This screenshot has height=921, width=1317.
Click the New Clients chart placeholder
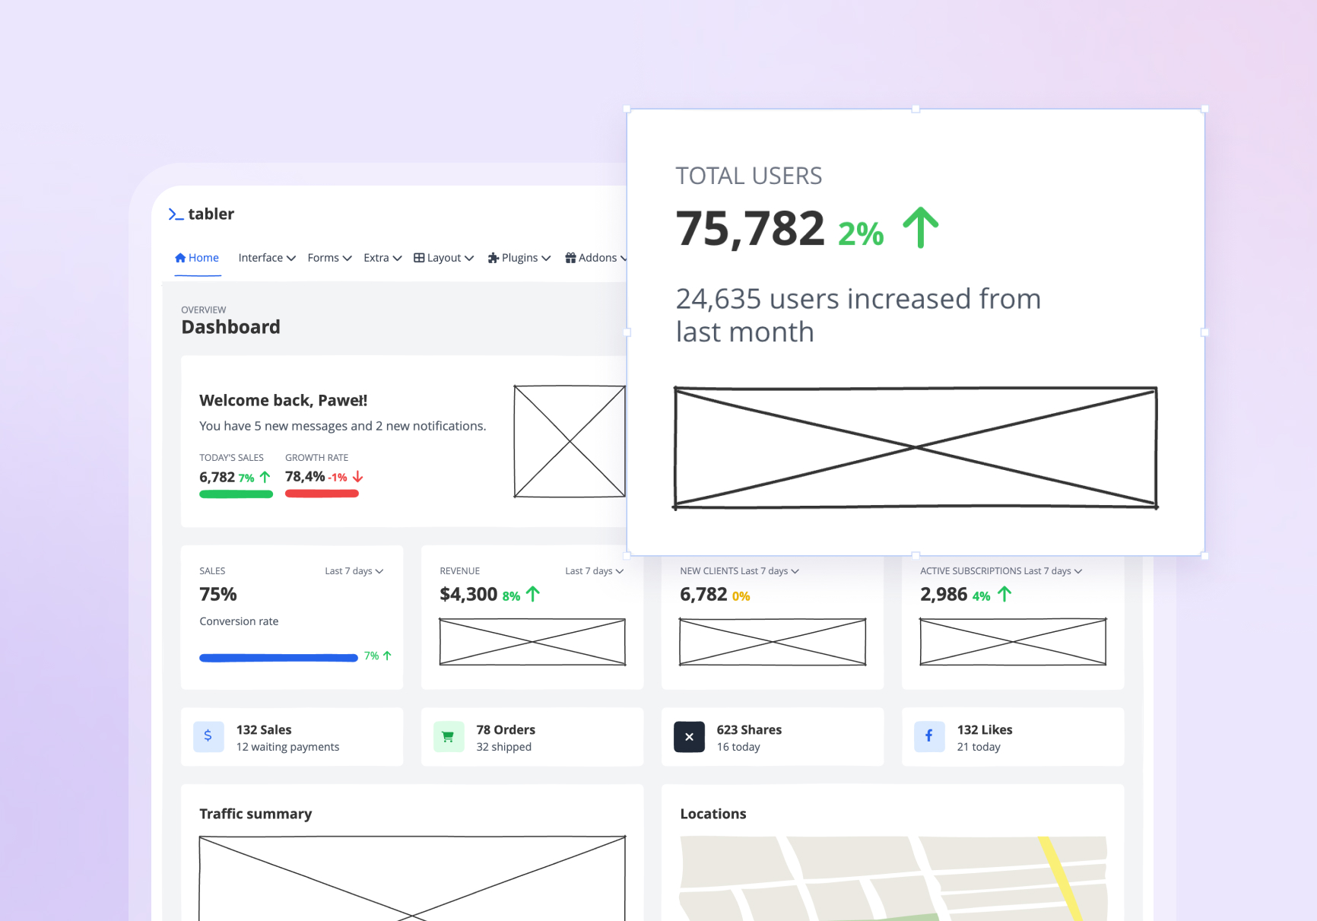[773, 642]
